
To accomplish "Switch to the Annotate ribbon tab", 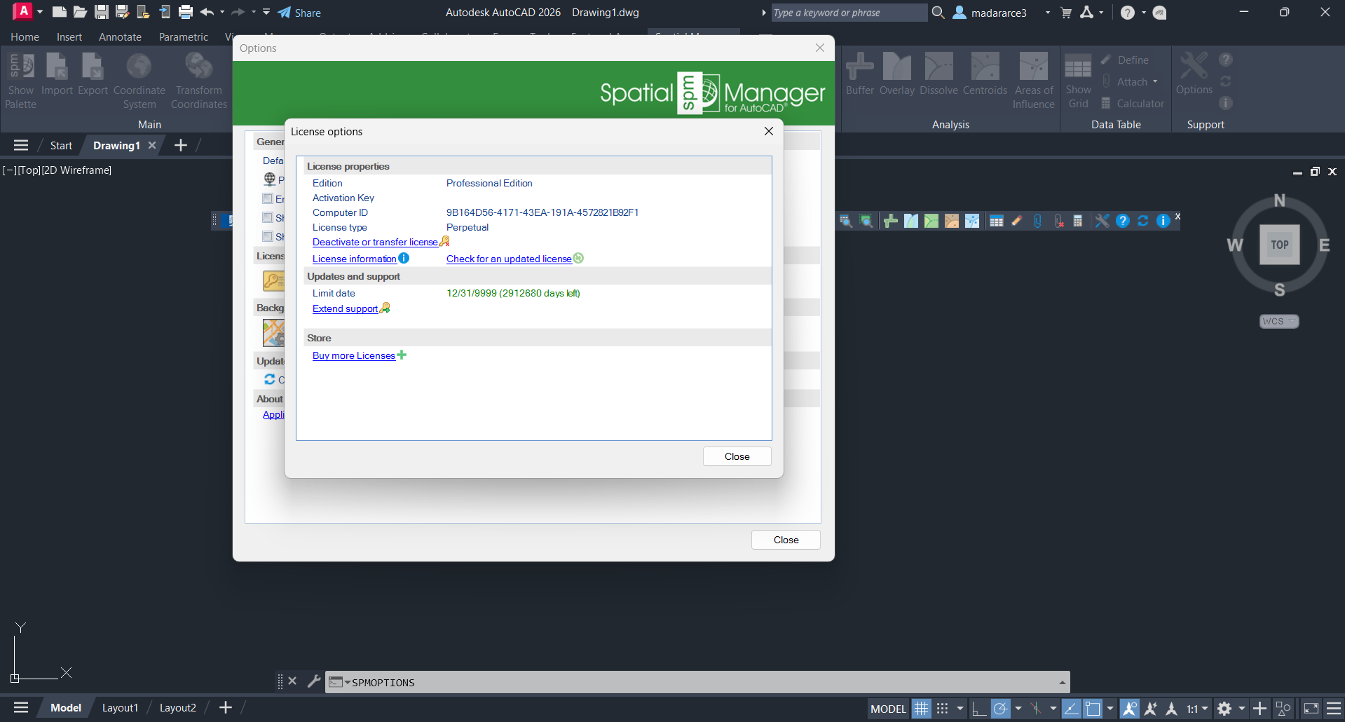I will [120, 37].
